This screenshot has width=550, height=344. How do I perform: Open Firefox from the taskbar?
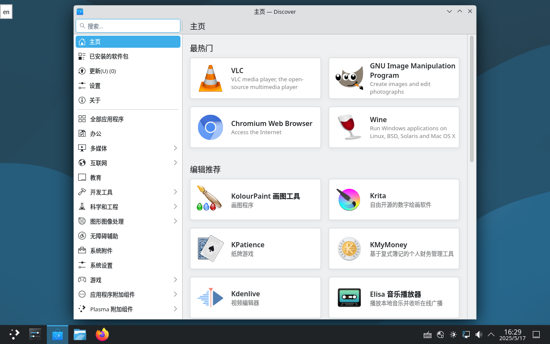[x=102, y=335]
